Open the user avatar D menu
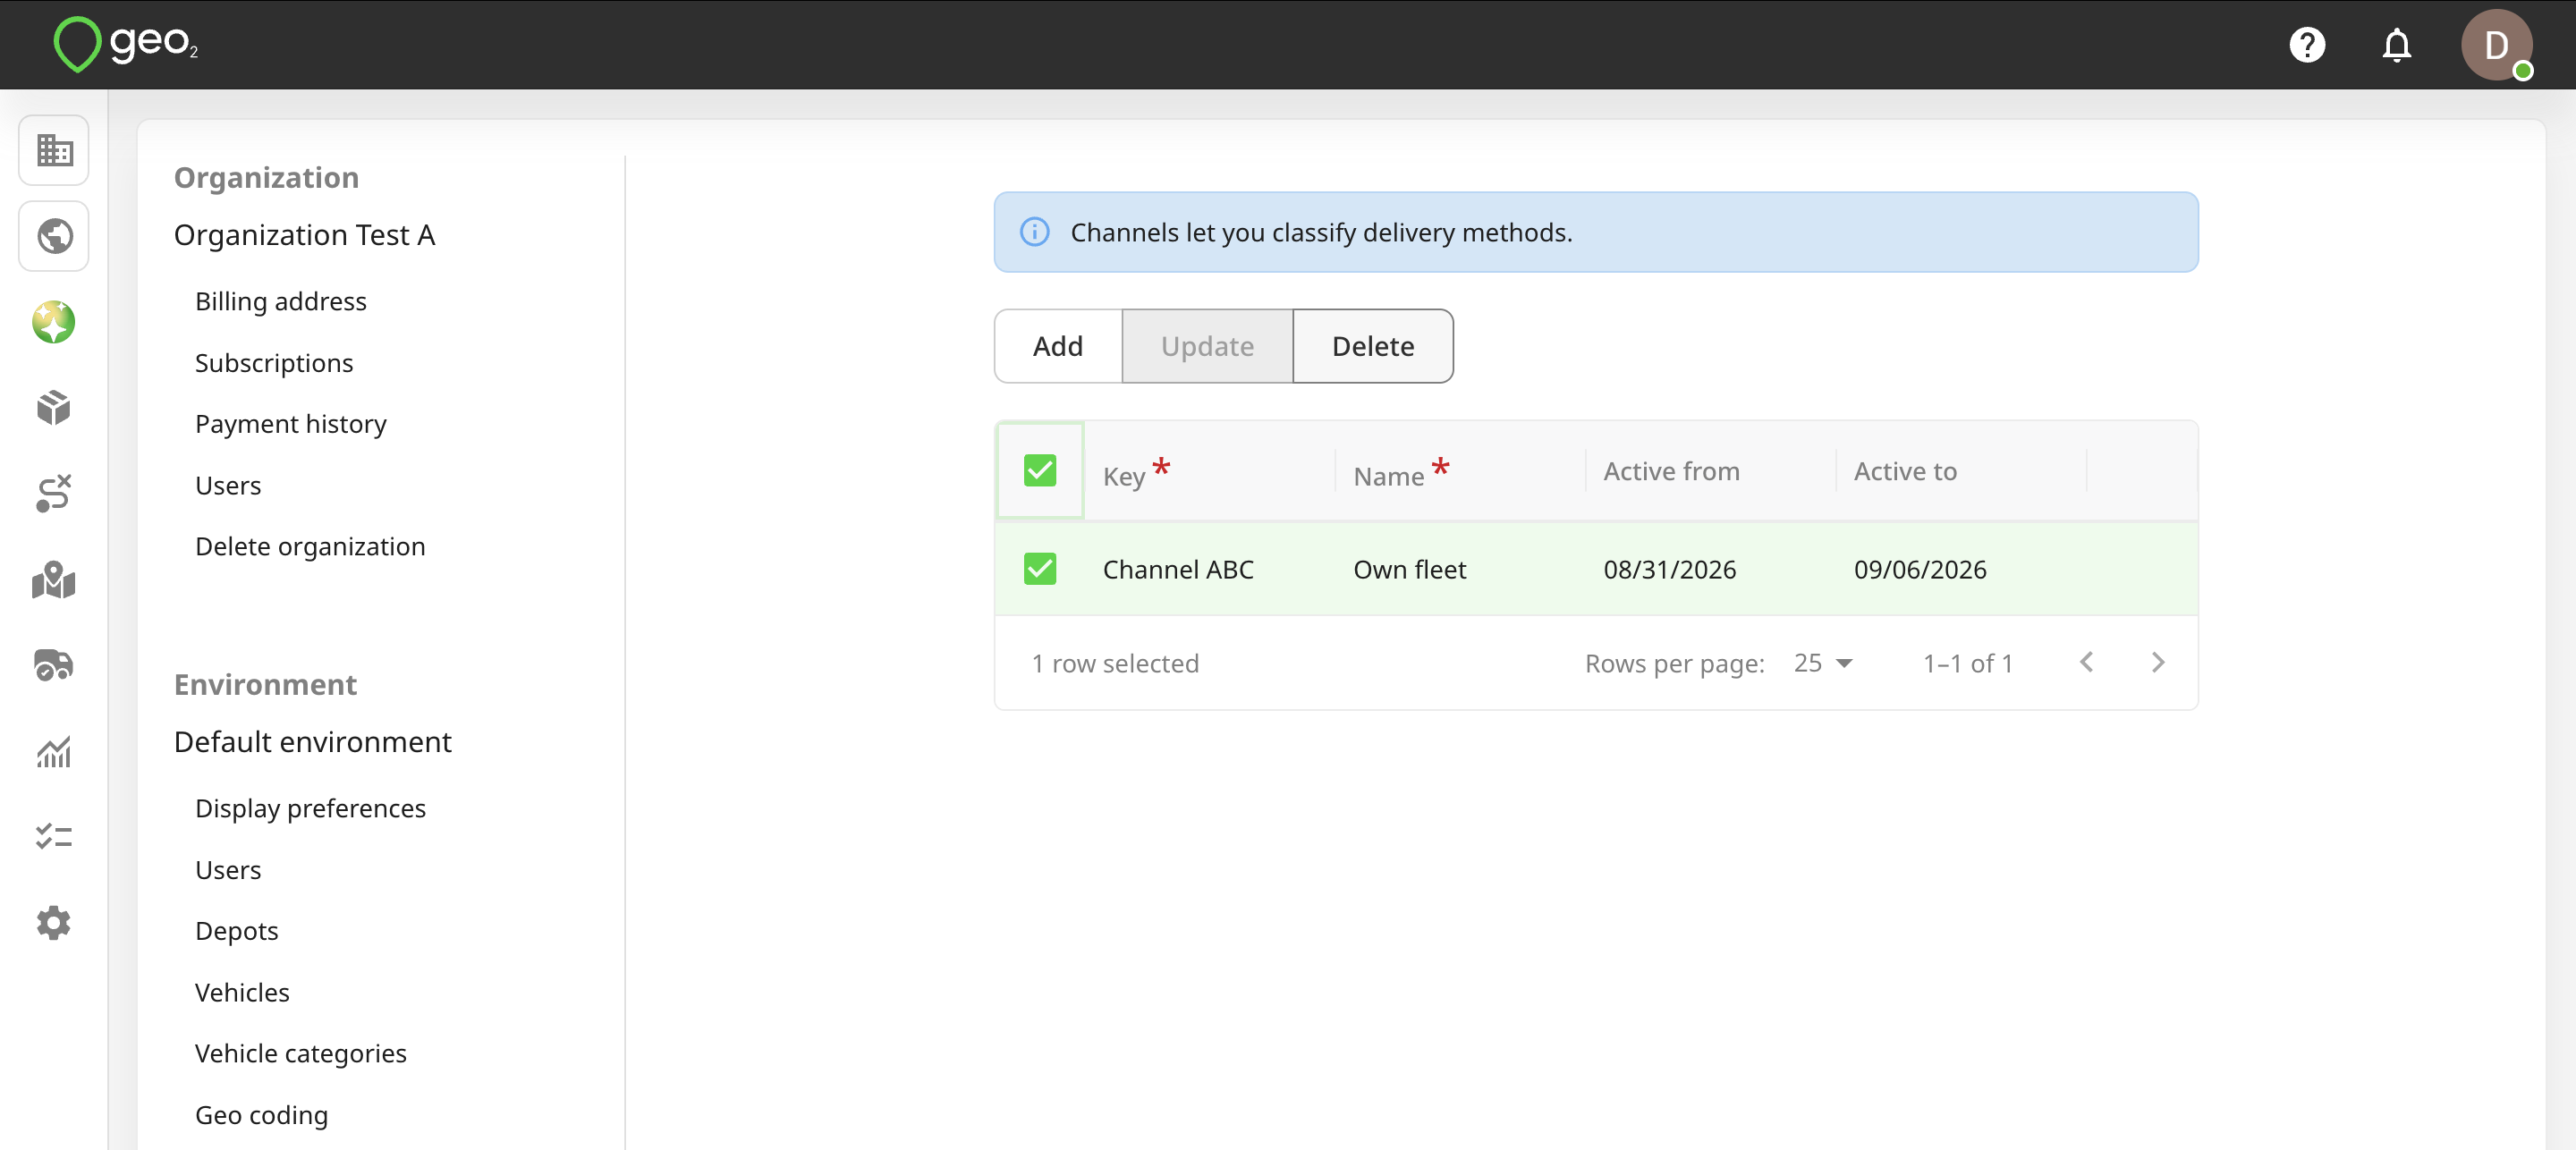Viewport: 2576px width, 1150px height. click(x=2496, y=45)
